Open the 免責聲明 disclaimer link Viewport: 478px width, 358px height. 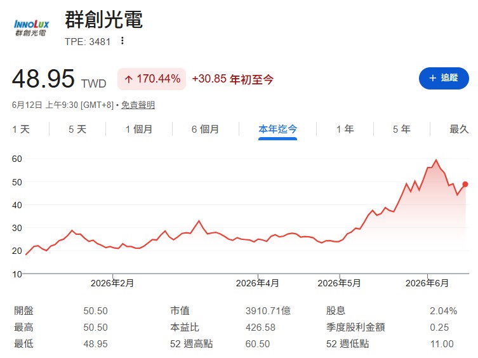pyautogui.click(x=138, y=105)
